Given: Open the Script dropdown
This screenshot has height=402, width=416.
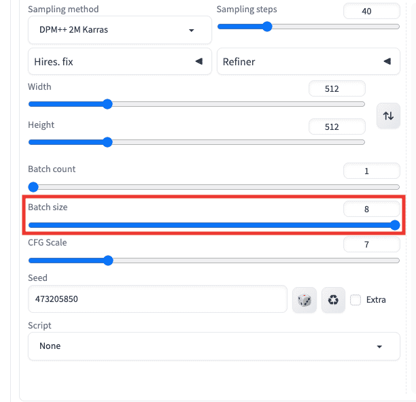Looking at the screenshot, I should pyautogui.click(x=213, y=346).
